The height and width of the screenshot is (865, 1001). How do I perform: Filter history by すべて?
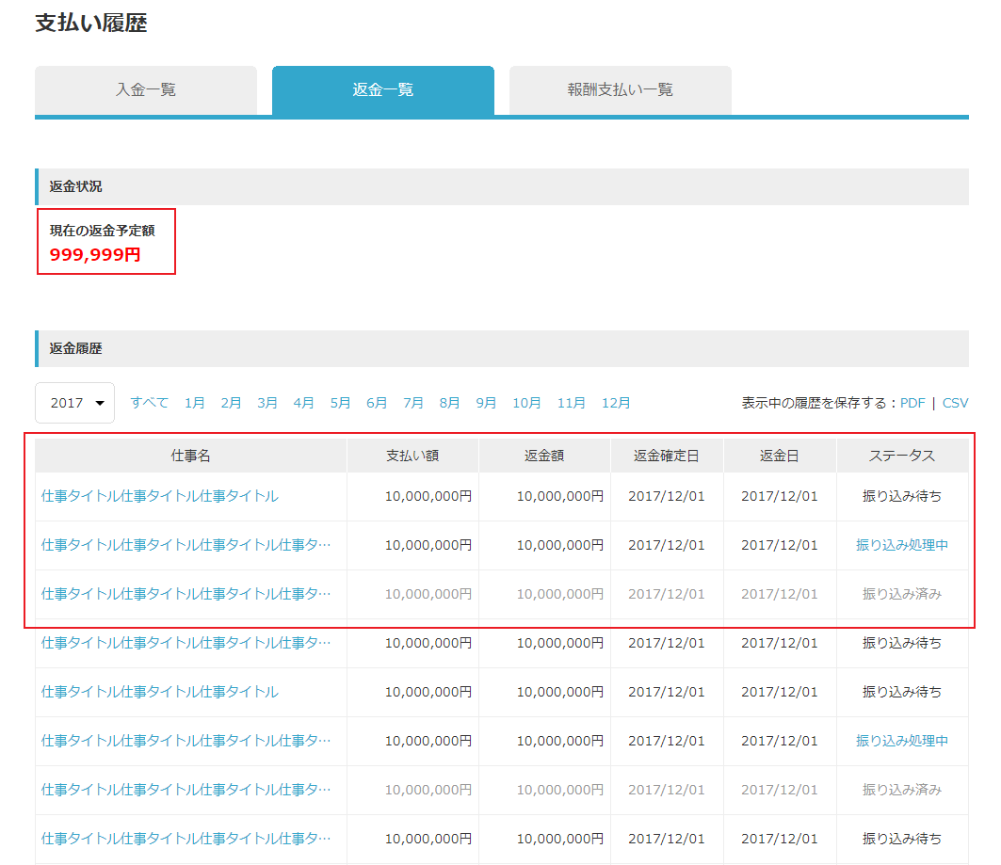(x=150, y=403)
